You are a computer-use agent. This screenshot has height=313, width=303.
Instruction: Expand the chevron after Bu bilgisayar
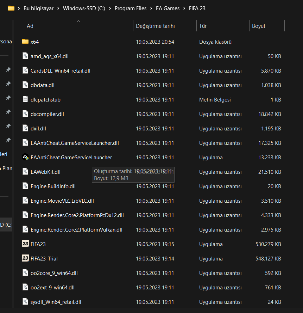tap(58, 8)
